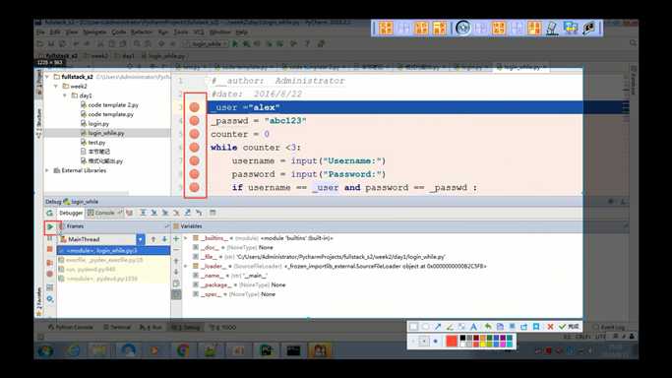
Task: Choose the largest brush size dot
Action: 436,342
